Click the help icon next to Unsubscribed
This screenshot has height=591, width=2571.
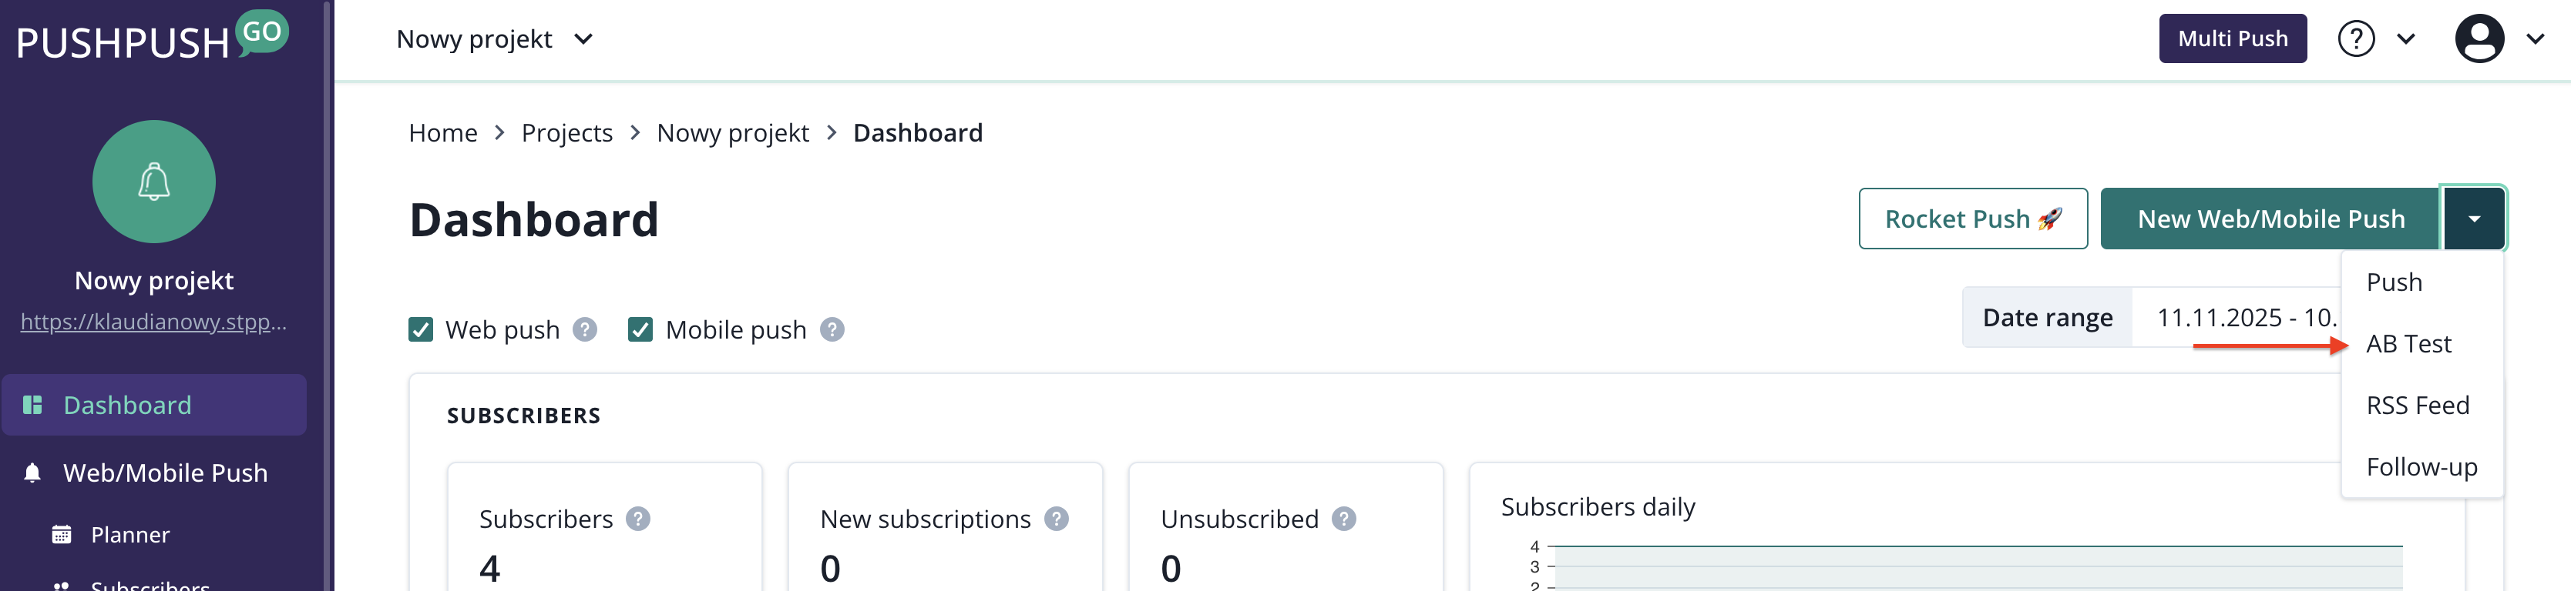click(1343, 519)
